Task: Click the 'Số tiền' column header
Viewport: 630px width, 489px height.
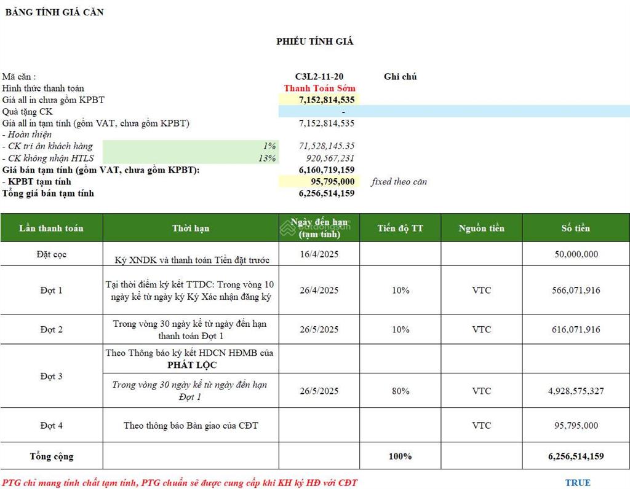Action: tap(576, 228)
